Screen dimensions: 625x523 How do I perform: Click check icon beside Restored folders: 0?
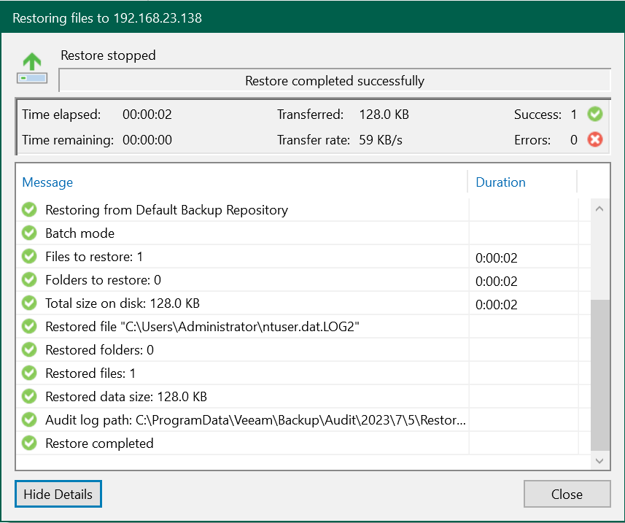[29, 349]
